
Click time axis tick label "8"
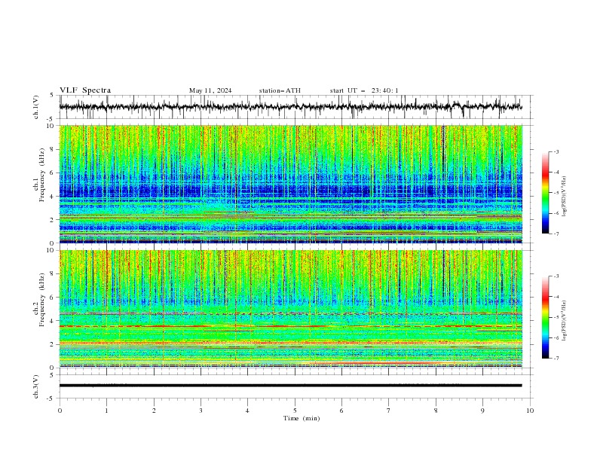436,411
